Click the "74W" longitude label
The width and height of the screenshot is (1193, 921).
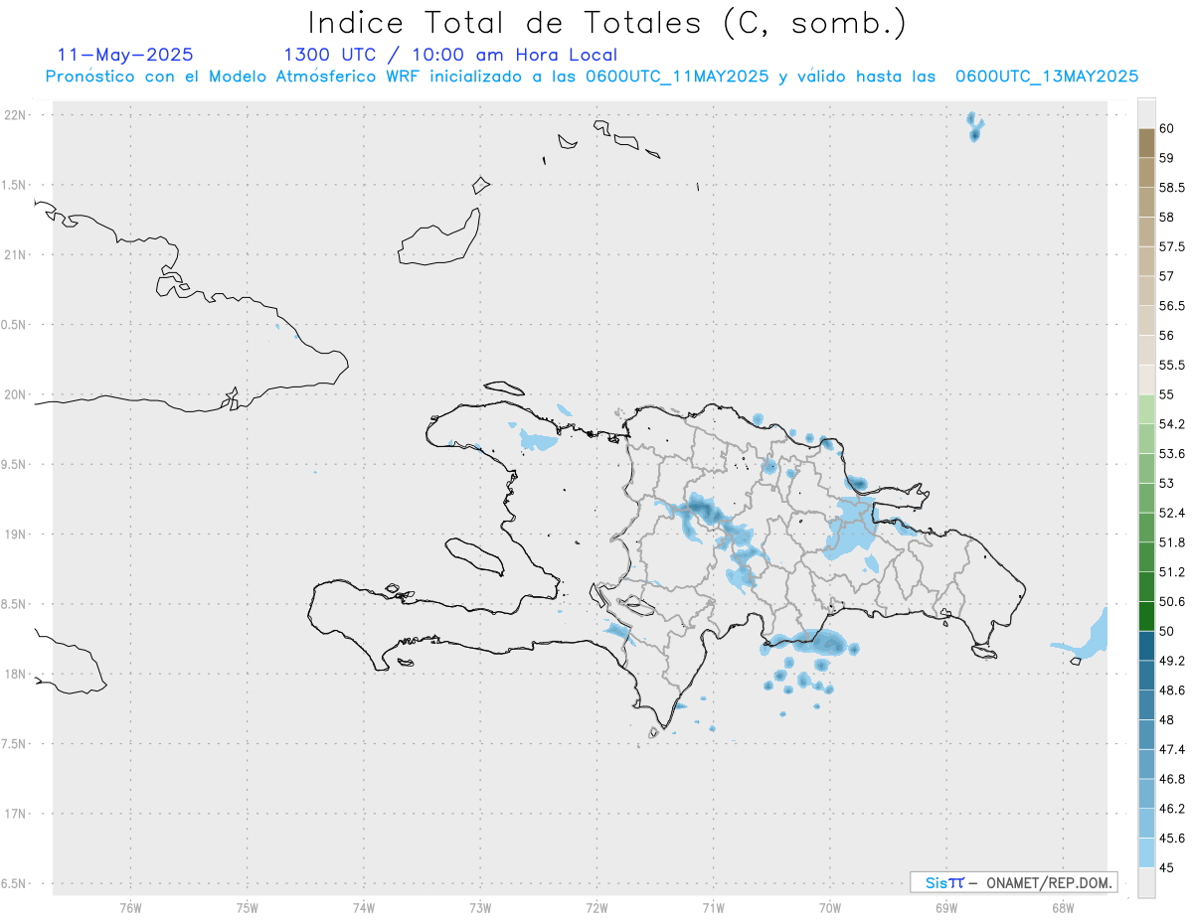tap(364, 907)
